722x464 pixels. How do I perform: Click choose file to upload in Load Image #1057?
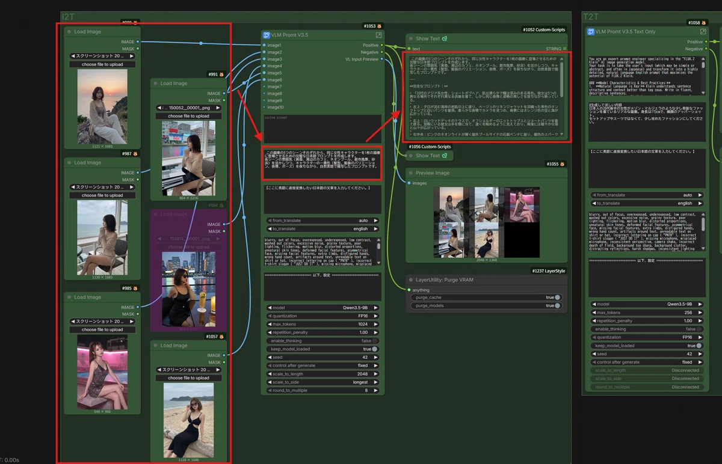pyautogui.click(x=189, y=378)
